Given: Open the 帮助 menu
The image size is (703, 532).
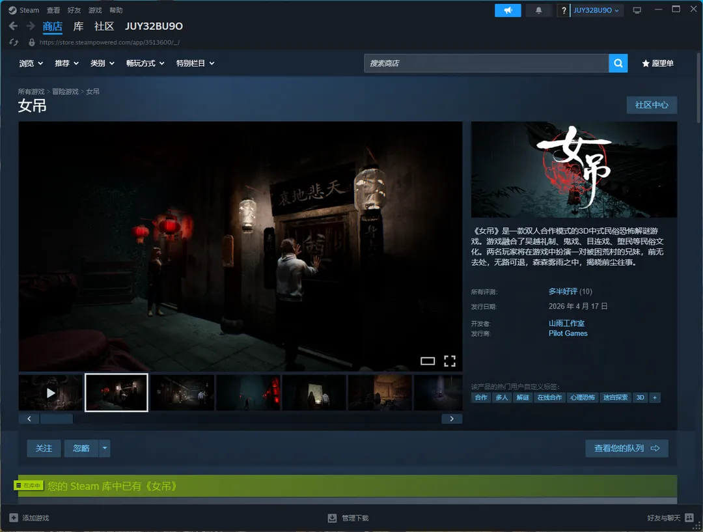Looking at the screenshot, I should 116,10.
